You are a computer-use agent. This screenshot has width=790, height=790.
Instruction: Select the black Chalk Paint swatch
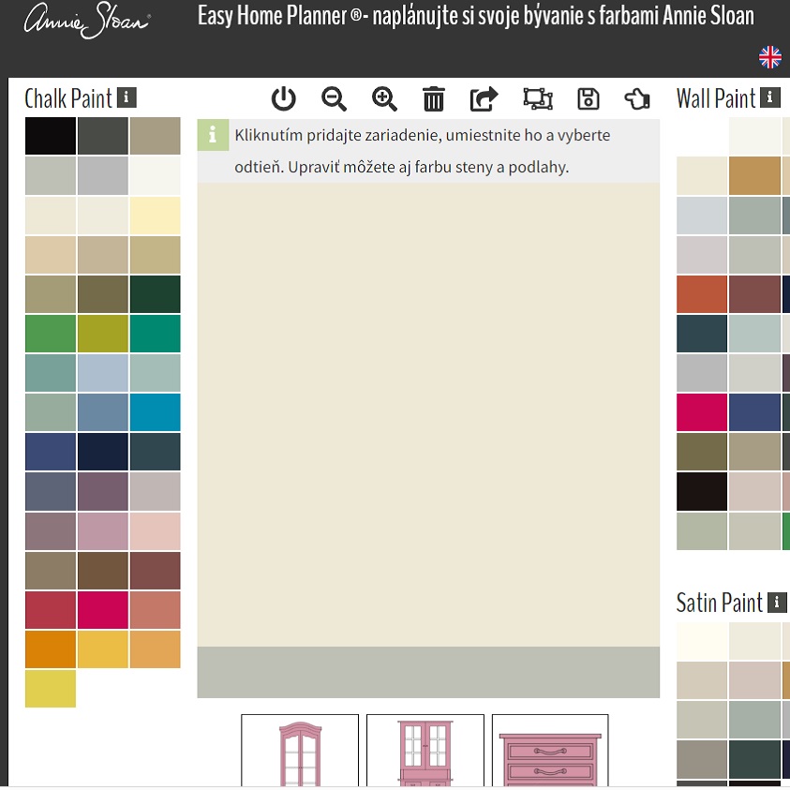click(51, 136)
